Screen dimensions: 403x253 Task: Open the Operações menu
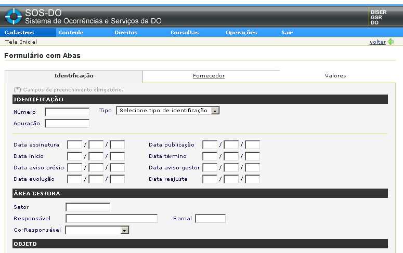tap(241, 32)
